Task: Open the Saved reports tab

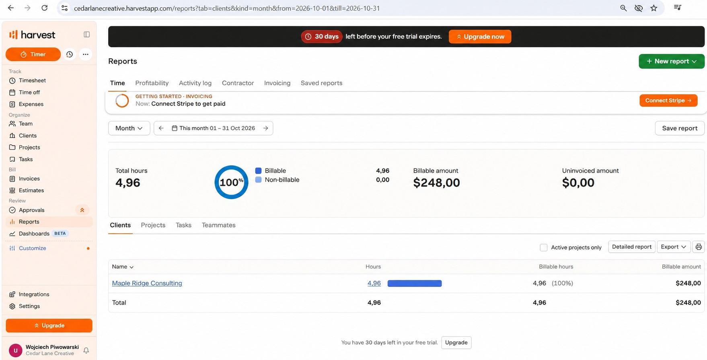Action: pyautogui.click(x=322, y=83)
